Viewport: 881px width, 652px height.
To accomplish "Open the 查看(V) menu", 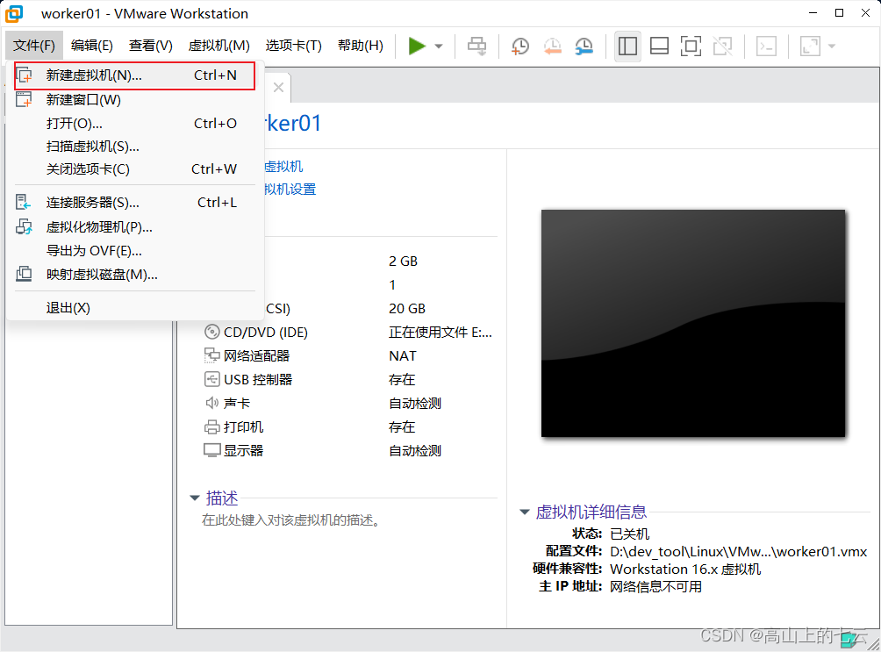I will (151, 46).
